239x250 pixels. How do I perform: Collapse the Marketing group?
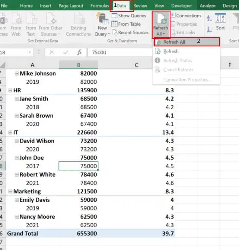click(x=10, y=191)
